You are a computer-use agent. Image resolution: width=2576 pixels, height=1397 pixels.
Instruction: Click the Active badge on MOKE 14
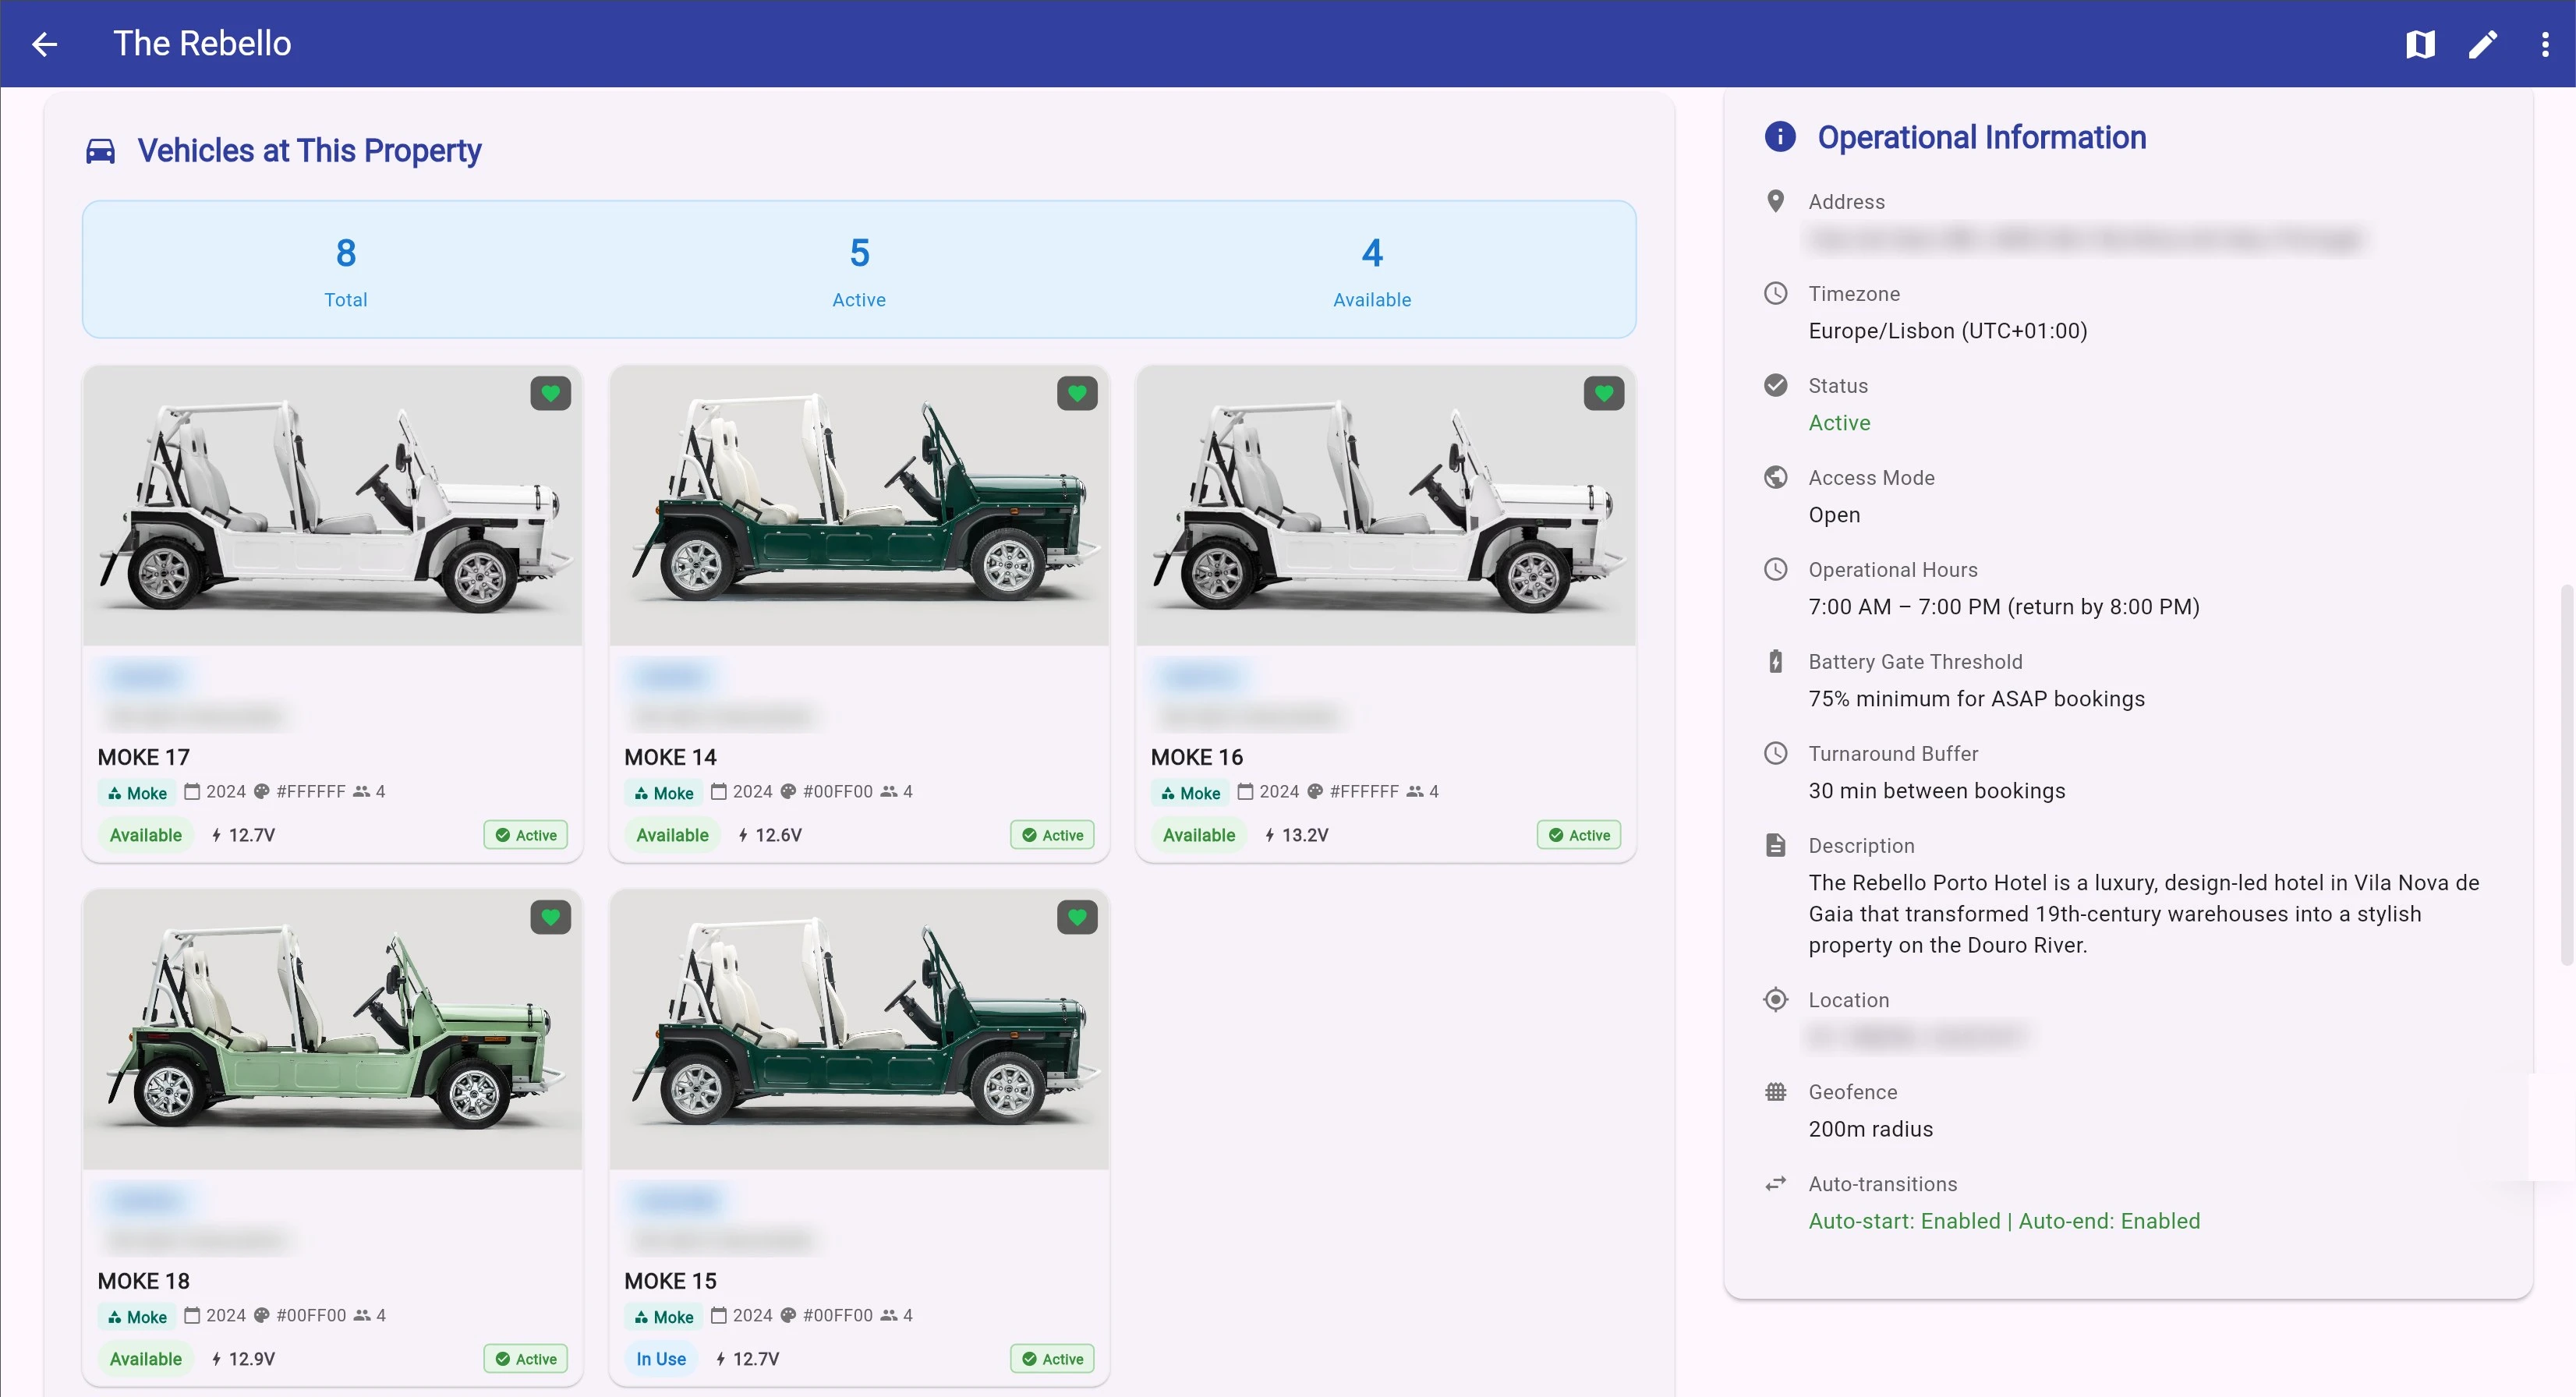coord(1052,835)
